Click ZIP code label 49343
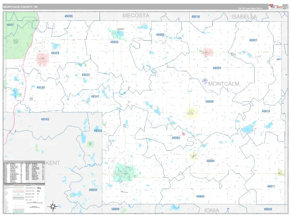This screenshot has height=218, width=291. pyautogui.click(x=45, y=119)
